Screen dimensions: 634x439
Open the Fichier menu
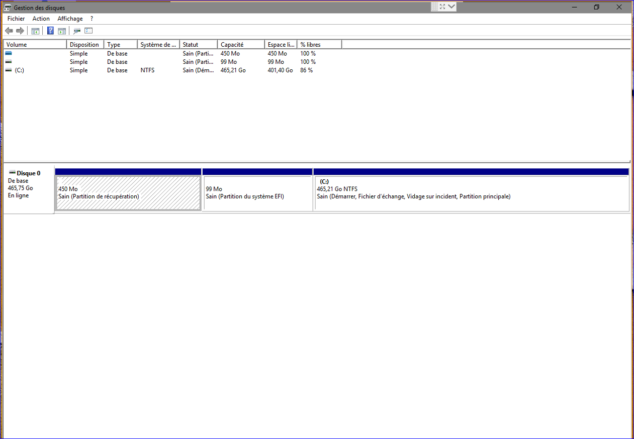pos(16,19)
